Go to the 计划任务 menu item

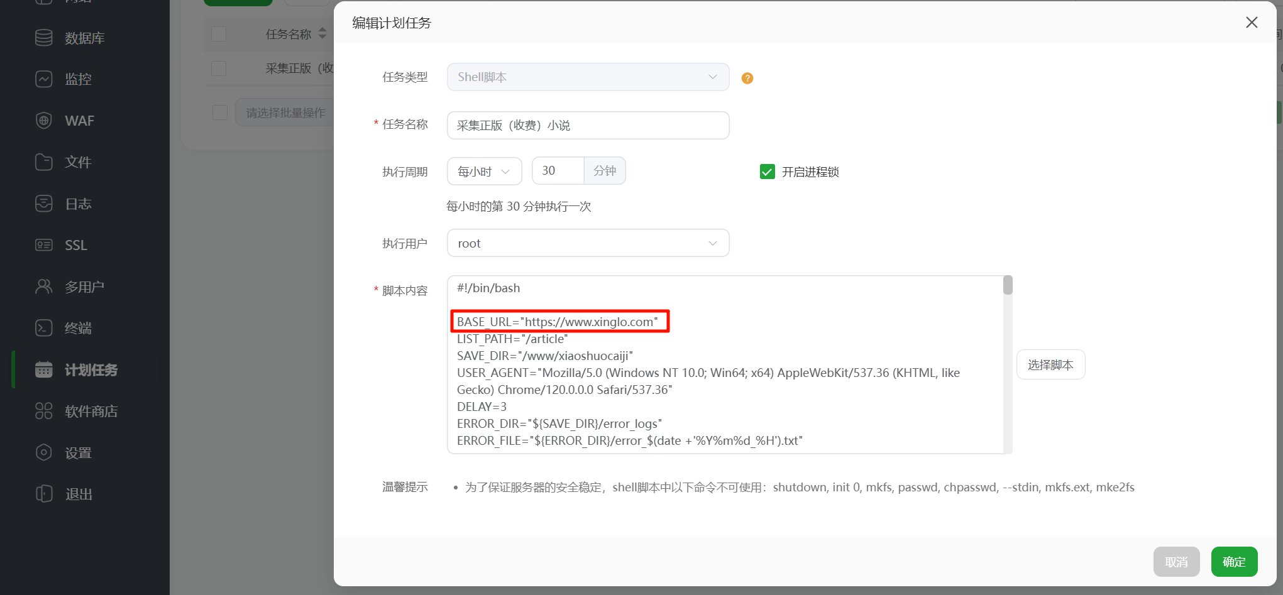[91, 370]
